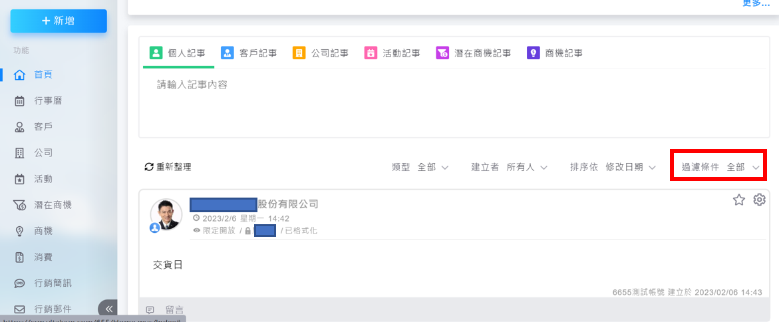Star the note as favorite
Image resolution: width=779 pixels, height=322 pixels.
coord(738,200)
